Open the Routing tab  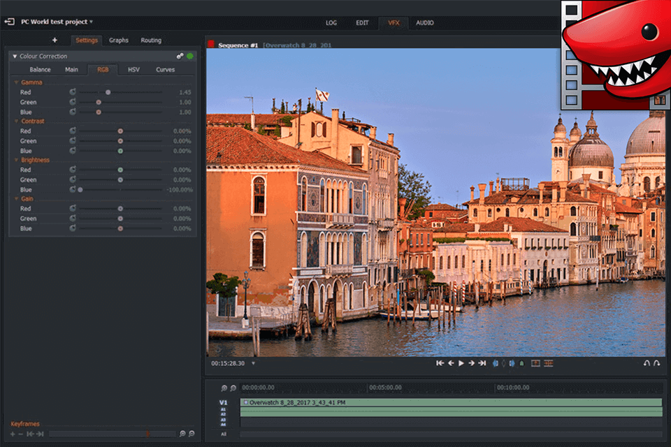tap(151, 41)
